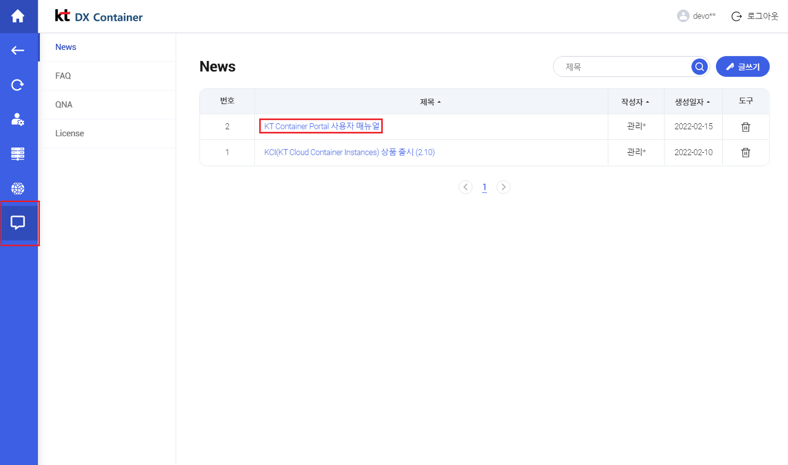Sort by 작성자 column header
788x465 pixels.
635,102
